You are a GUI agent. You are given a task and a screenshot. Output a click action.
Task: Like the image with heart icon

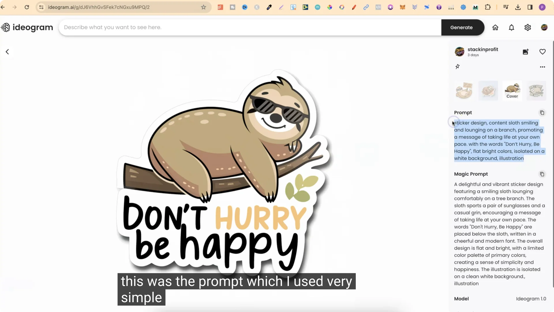tap(542, 52)
